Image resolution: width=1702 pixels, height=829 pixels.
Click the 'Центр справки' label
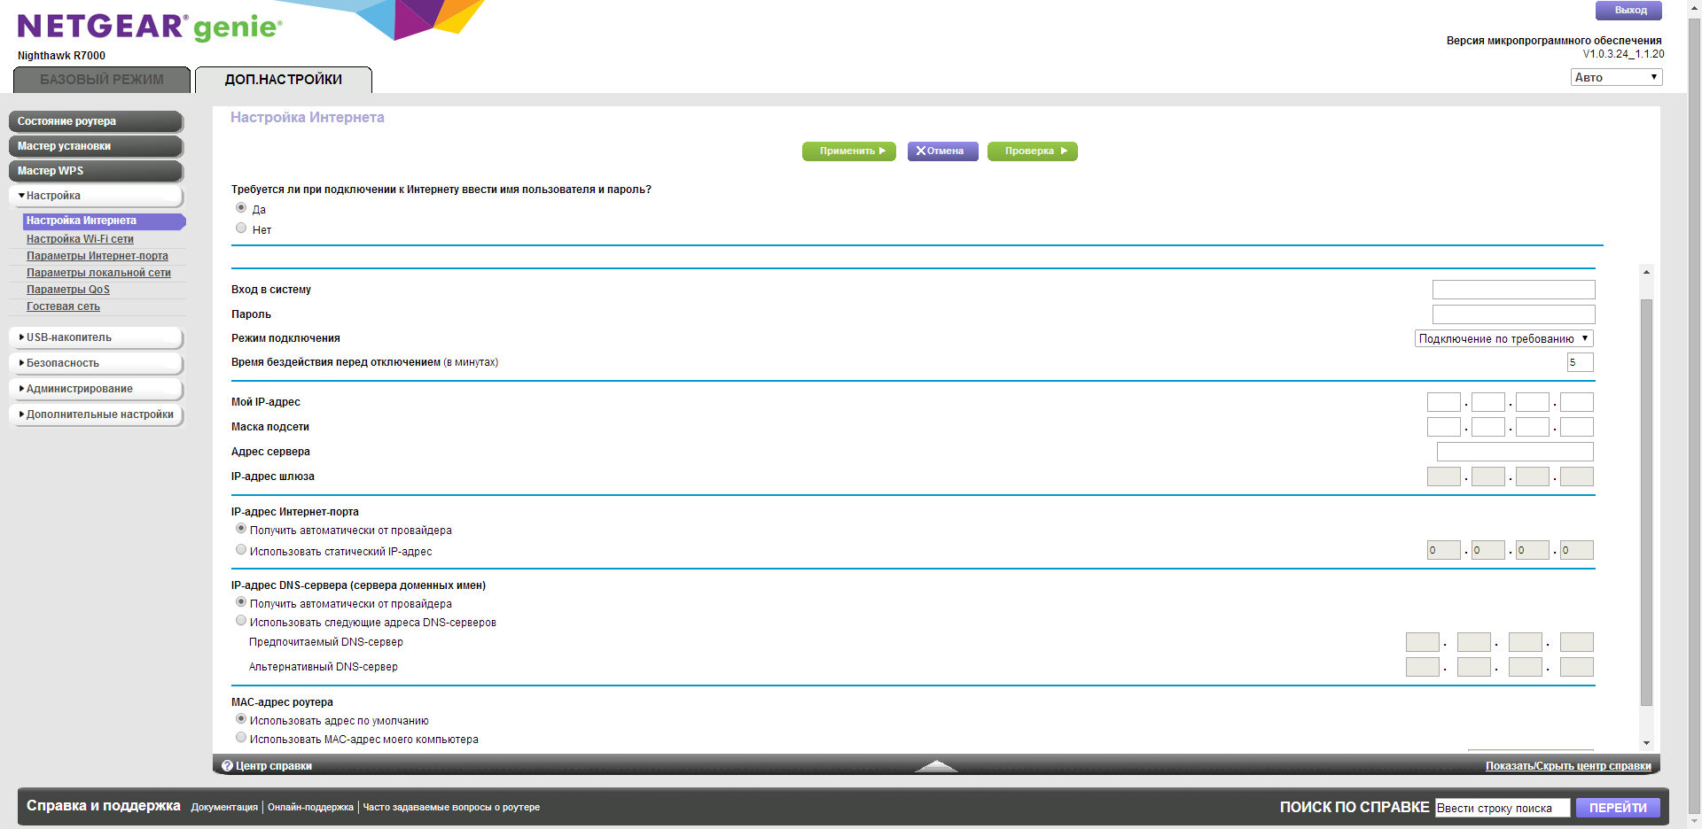pyautogui.click(x=274, y=766)
